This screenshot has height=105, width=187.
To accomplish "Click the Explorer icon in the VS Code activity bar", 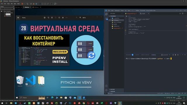I will (106, 14).
